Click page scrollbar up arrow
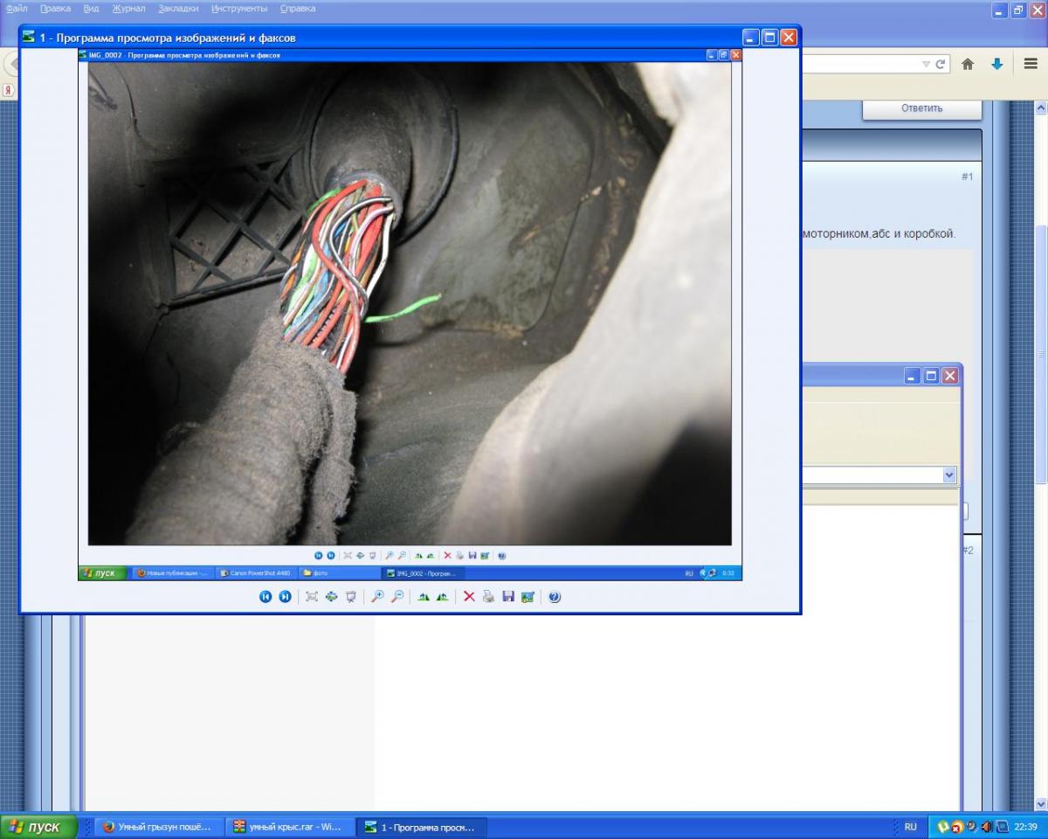 [x=1041, y=107]
